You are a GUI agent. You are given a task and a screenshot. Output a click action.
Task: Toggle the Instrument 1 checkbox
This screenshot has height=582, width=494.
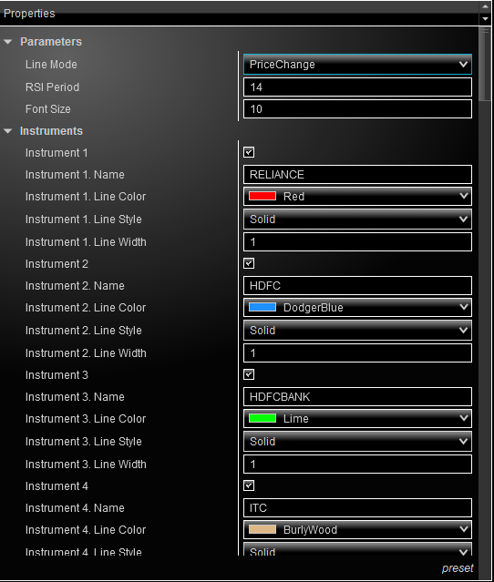coord(249,152)
